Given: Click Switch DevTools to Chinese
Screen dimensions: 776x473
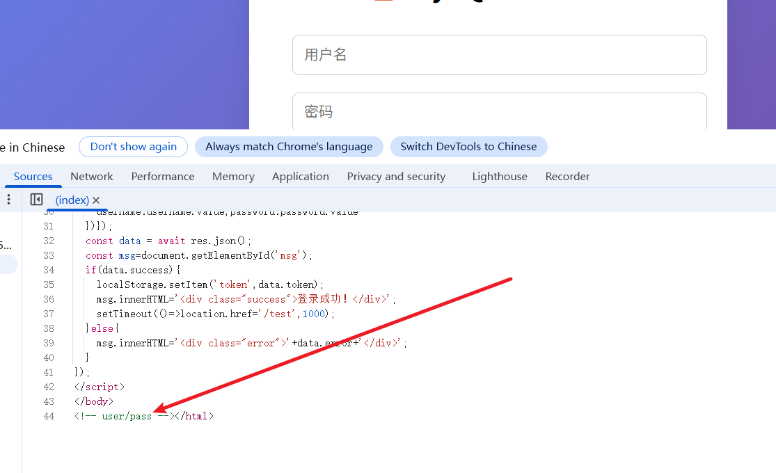Looking at the screenshot, I should (x=468, y=147).
